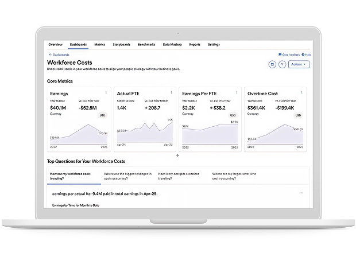Open the Actual FTE card options menu
Screen dimensions: 356x253
pos(171,92)
